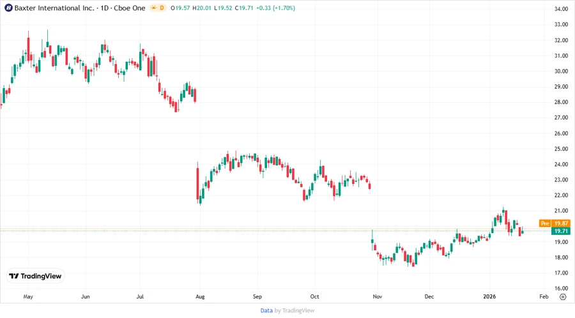Click the 'Jun' label on the time axis

(86, 296)
